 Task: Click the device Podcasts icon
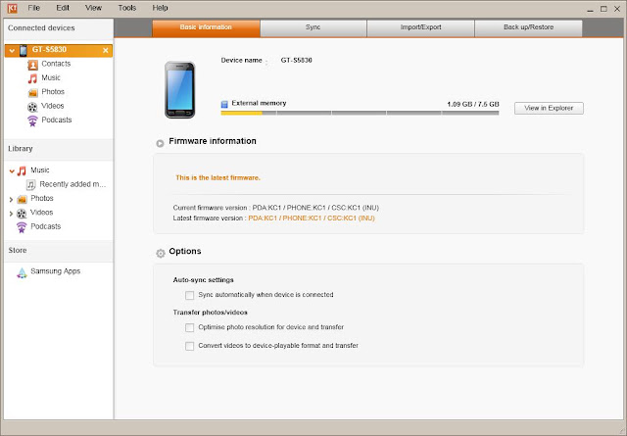32,121
